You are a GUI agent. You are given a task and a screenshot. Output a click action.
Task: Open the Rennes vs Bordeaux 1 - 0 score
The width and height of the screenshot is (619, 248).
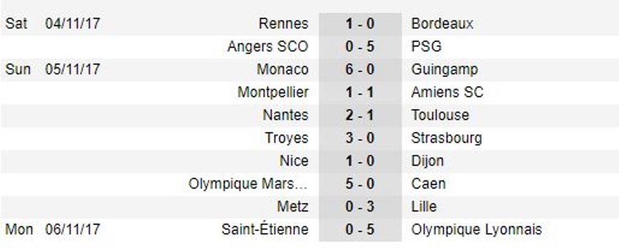pos(360,24)
